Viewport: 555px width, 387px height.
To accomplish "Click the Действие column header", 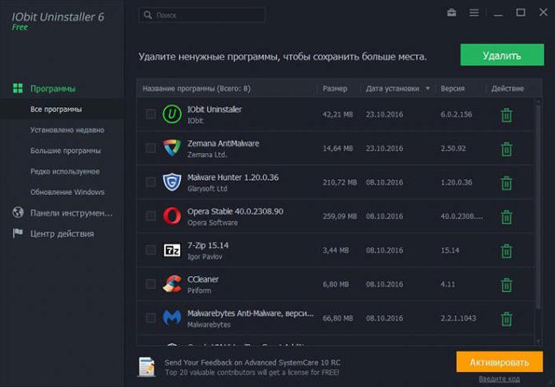I will (x=507, y=89).
